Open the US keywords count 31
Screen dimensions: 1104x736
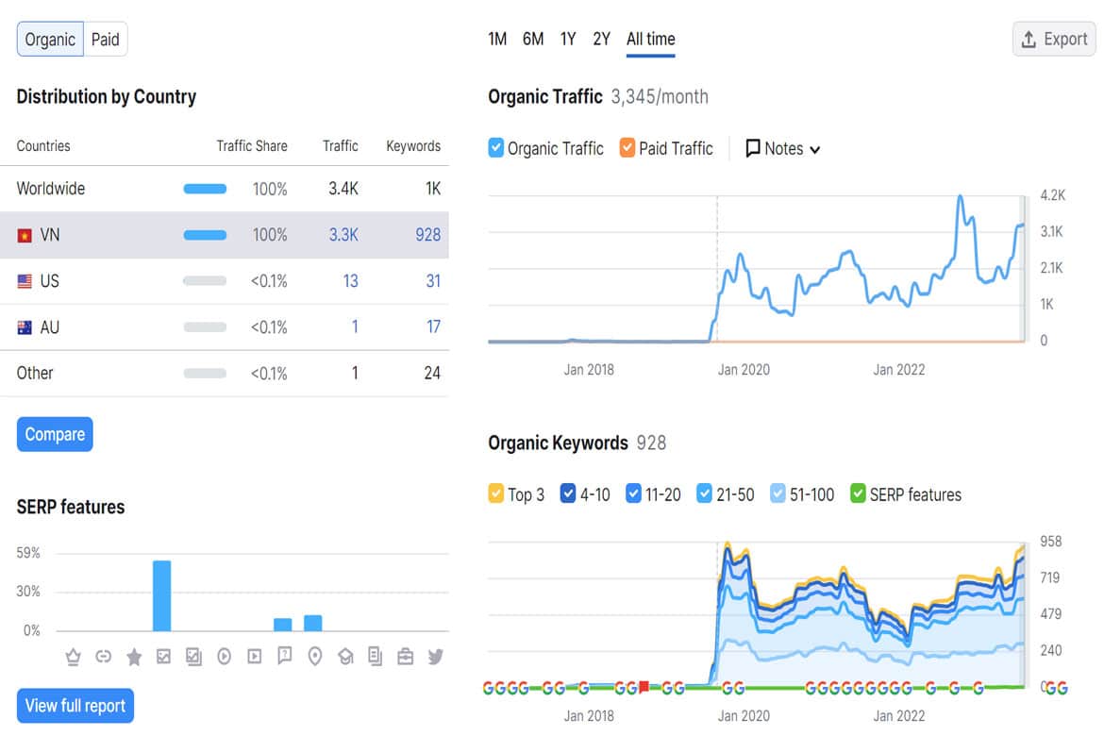tap(433, 281)
